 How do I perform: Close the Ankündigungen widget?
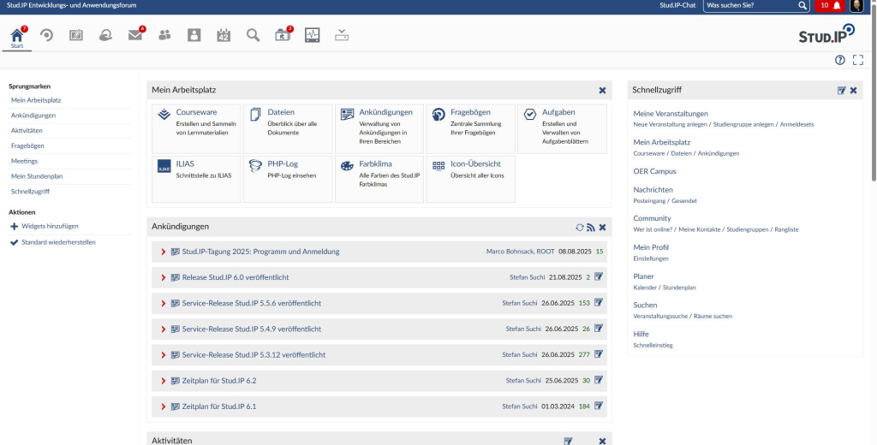tap(602, 227)
